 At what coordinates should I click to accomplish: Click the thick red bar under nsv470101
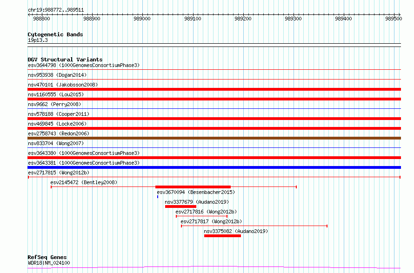[214, 89]
